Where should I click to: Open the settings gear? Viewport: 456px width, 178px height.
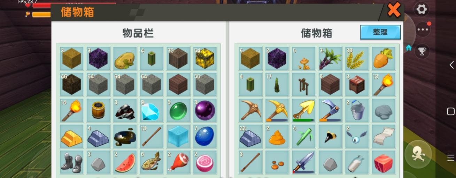click(422, 9)
